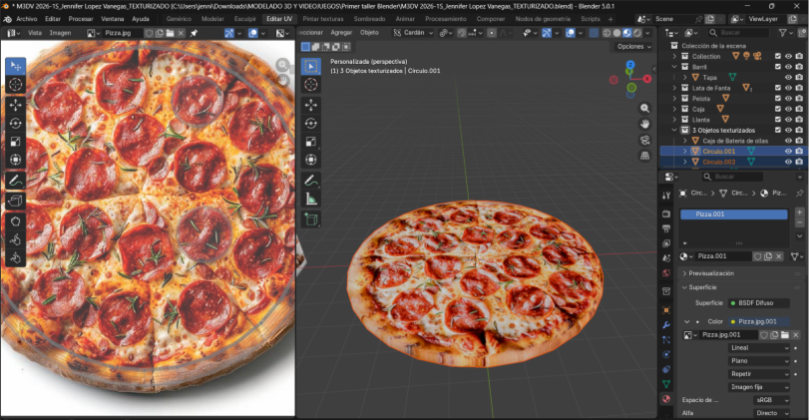Collapse 3 Objetos texturizados collection
809x420 pixels.
pyautogui.click(x=674, y=130)
